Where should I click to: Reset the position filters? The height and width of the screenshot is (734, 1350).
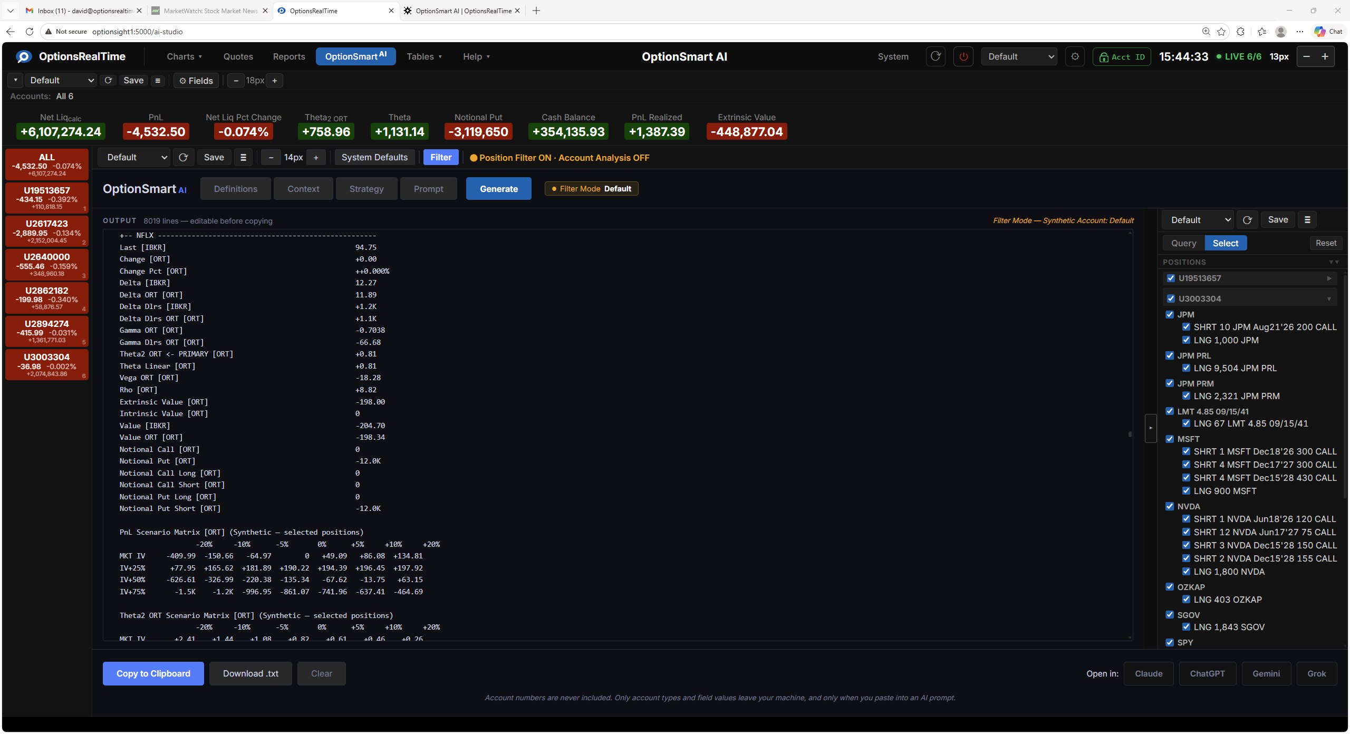(x=1326, y=243)
